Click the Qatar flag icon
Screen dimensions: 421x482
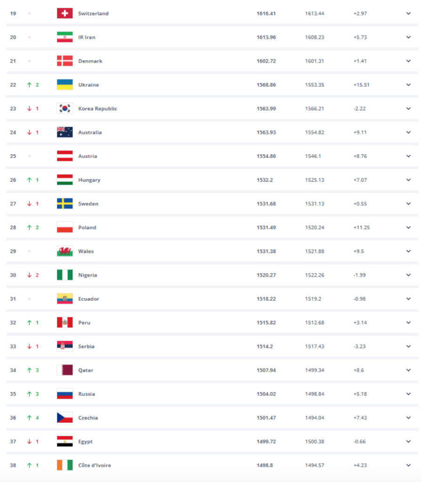pos(65,370)
